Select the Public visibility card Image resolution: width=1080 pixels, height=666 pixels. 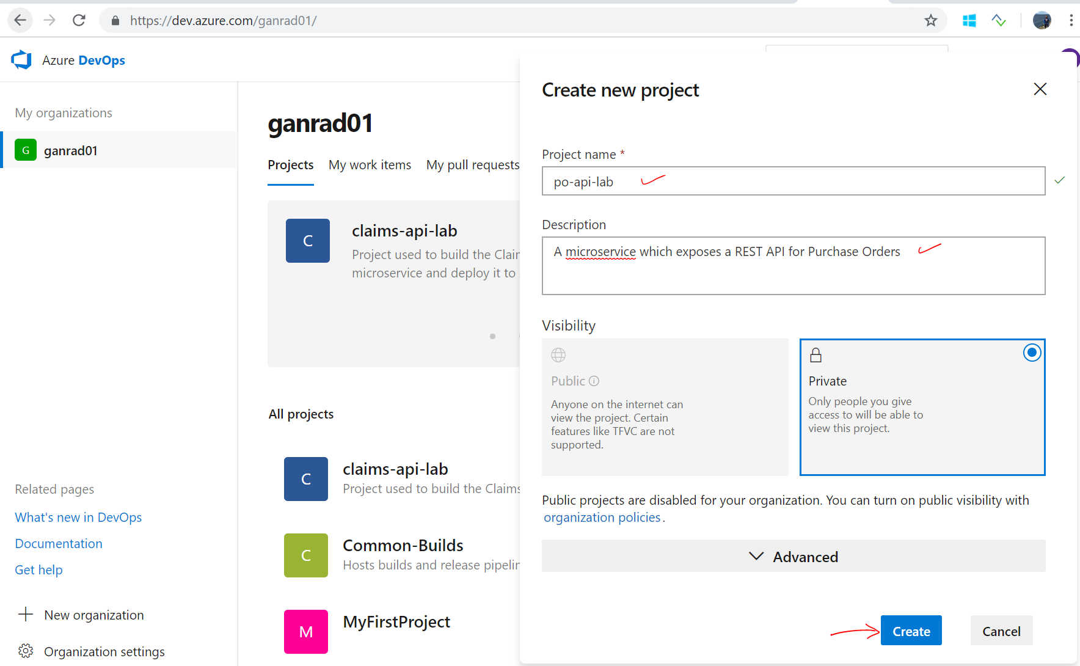(x=665, y=407)
